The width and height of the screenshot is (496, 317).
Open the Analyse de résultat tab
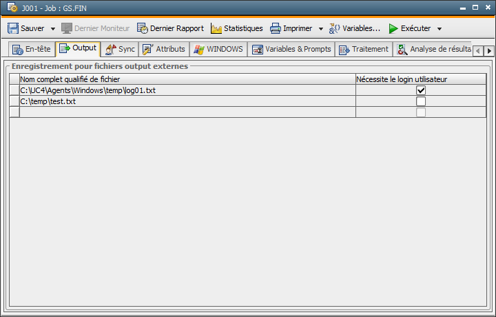[433, 50]
